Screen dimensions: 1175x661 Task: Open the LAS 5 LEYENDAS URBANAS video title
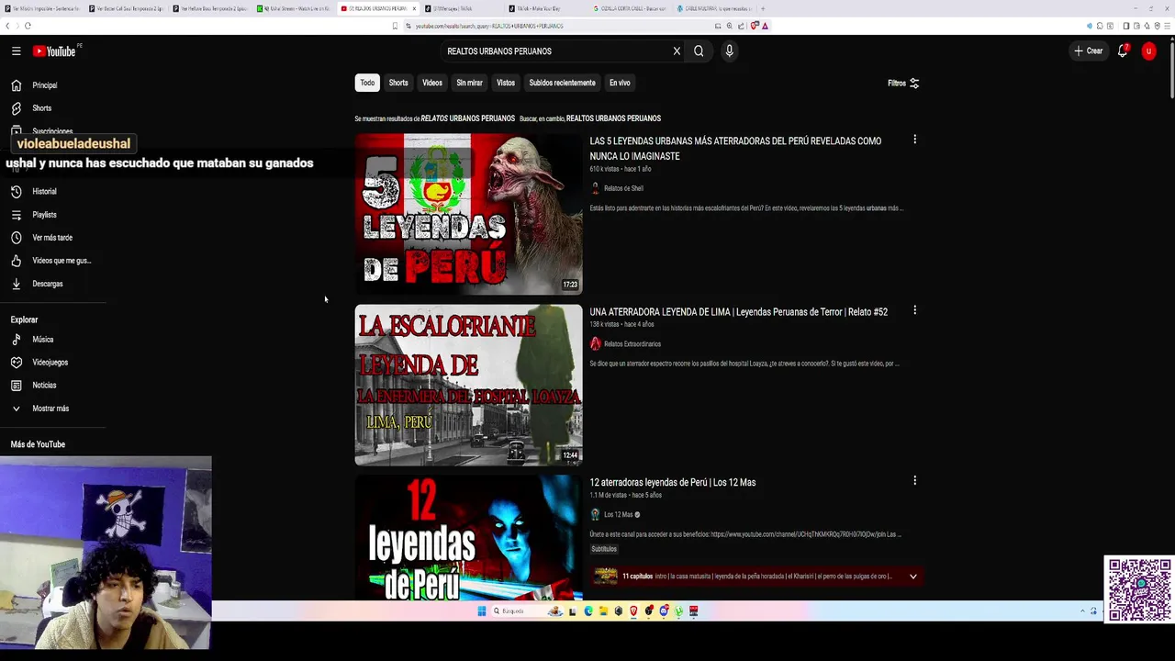click(x=735, y=149)
